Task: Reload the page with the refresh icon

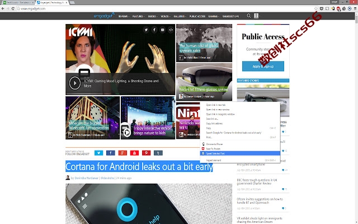Action: [13, 9]
